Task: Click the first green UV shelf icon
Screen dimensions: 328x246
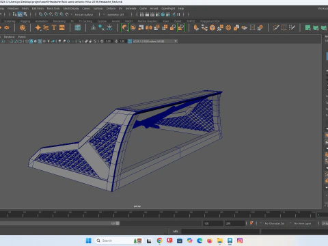Action: click(307, 28)
